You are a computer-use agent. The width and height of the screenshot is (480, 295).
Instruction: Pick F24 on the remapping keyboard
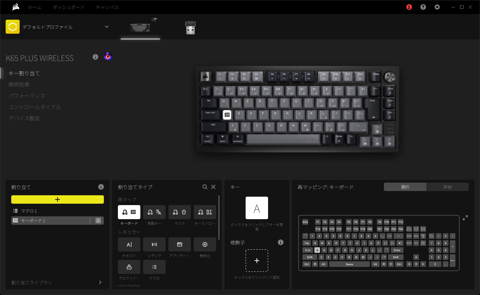coord(401,229)
